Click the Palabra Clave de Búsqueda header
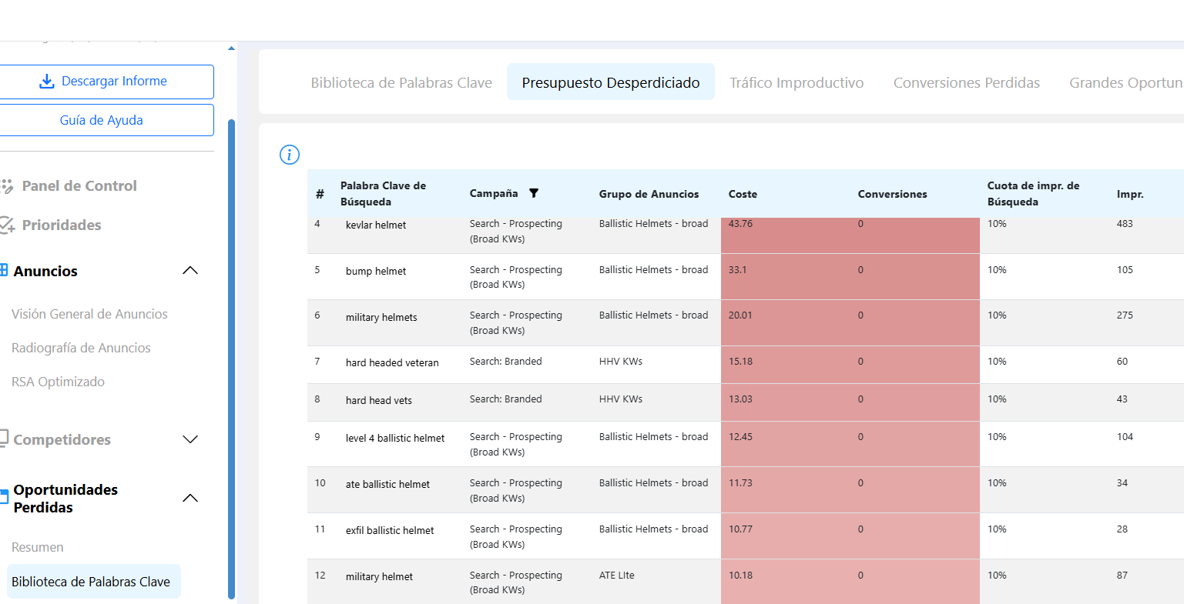The height and width of the screenshot is (604, 1184). 383,194
